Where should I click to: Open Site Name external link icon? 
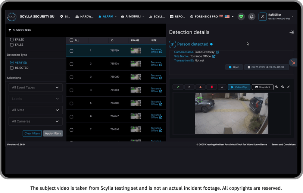click(x=214, y=56)
